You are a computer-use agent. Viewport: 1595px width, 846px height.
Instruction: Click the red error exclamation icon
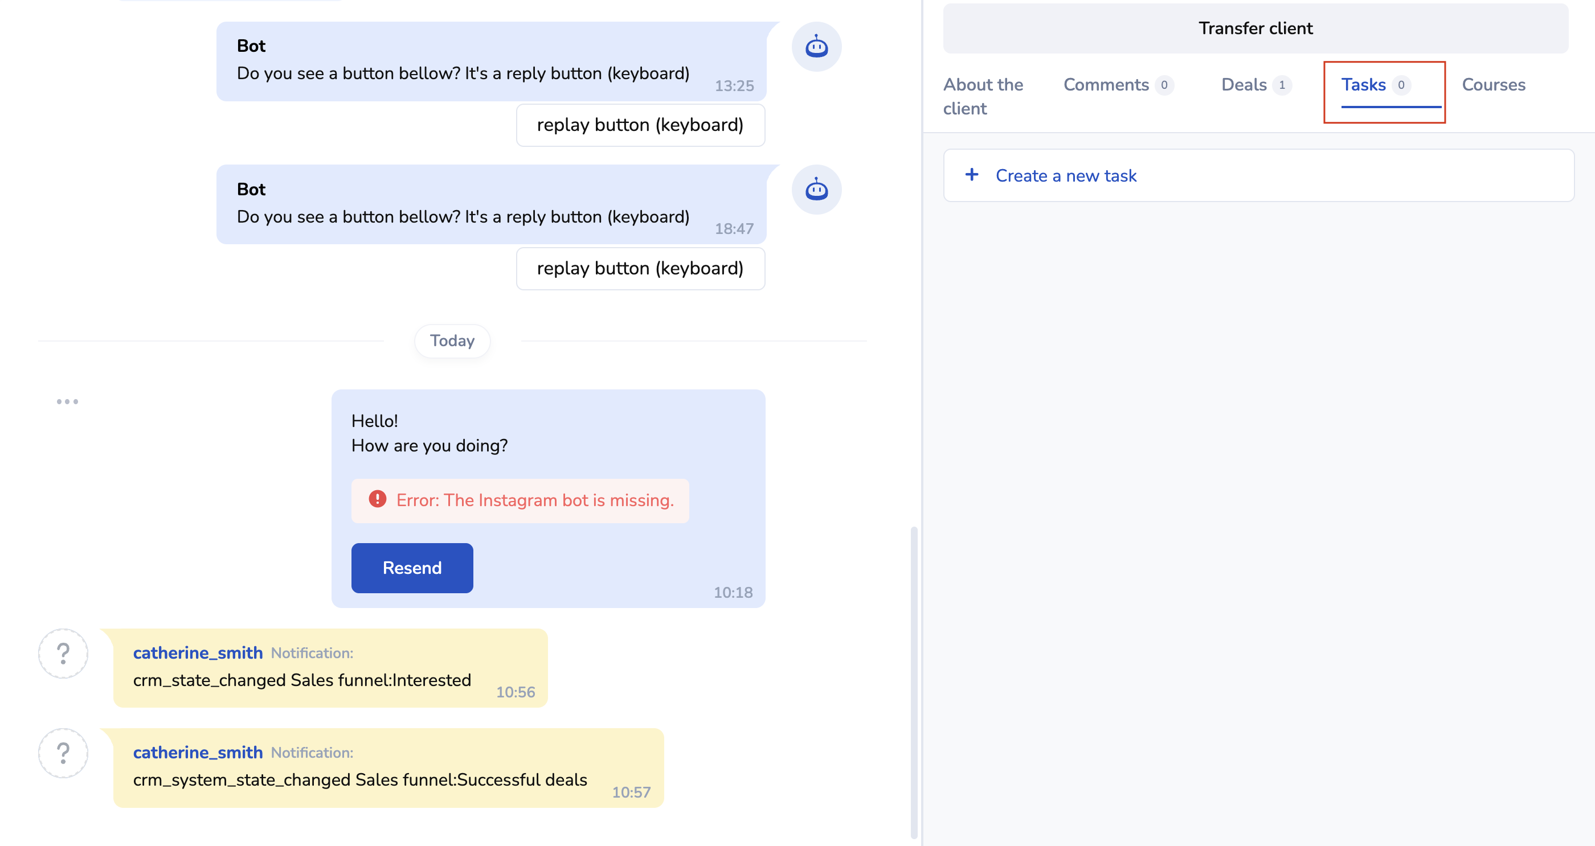point(377,499)
